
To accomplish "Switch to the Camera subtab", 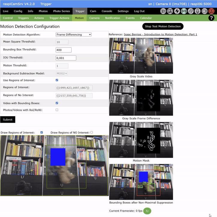I will click(x=94, y=18).
